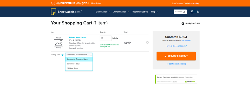Image resolution: width=250 pixels, height=100 pixels.
Task: Click the TrustedSite Details link
Action: pos(175,82)
